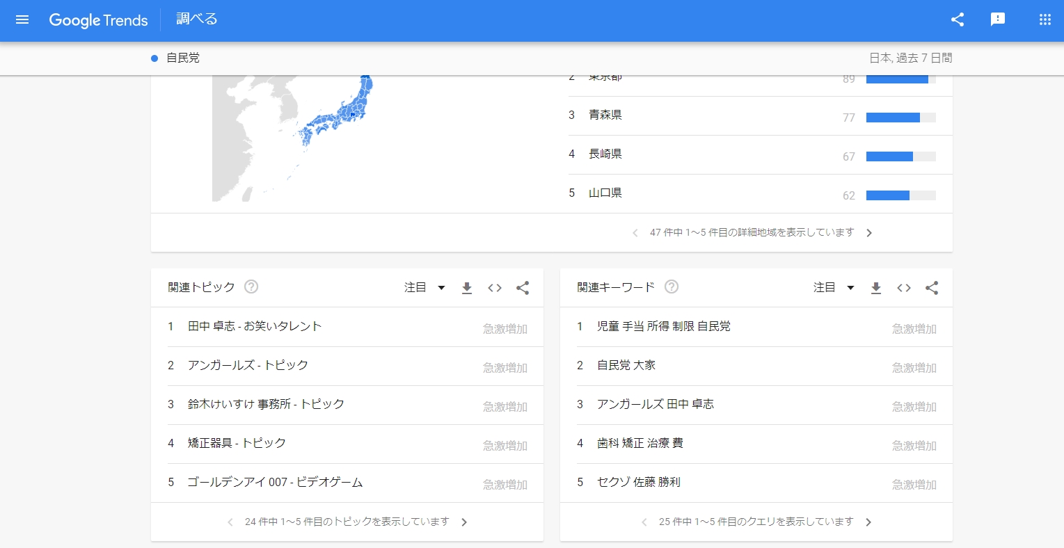Open the 関連トピック 注目 sort dropdown
This screenshot has height=548, width=1064.
(424, 287)
